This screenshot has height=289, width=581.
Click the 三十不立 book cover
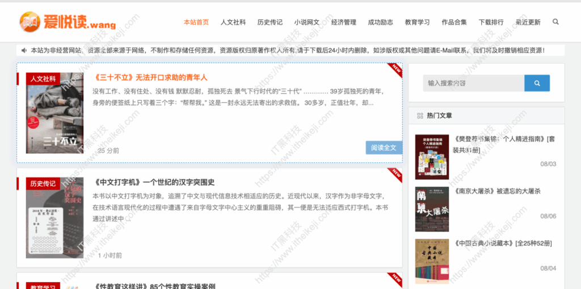pos(55,113)
